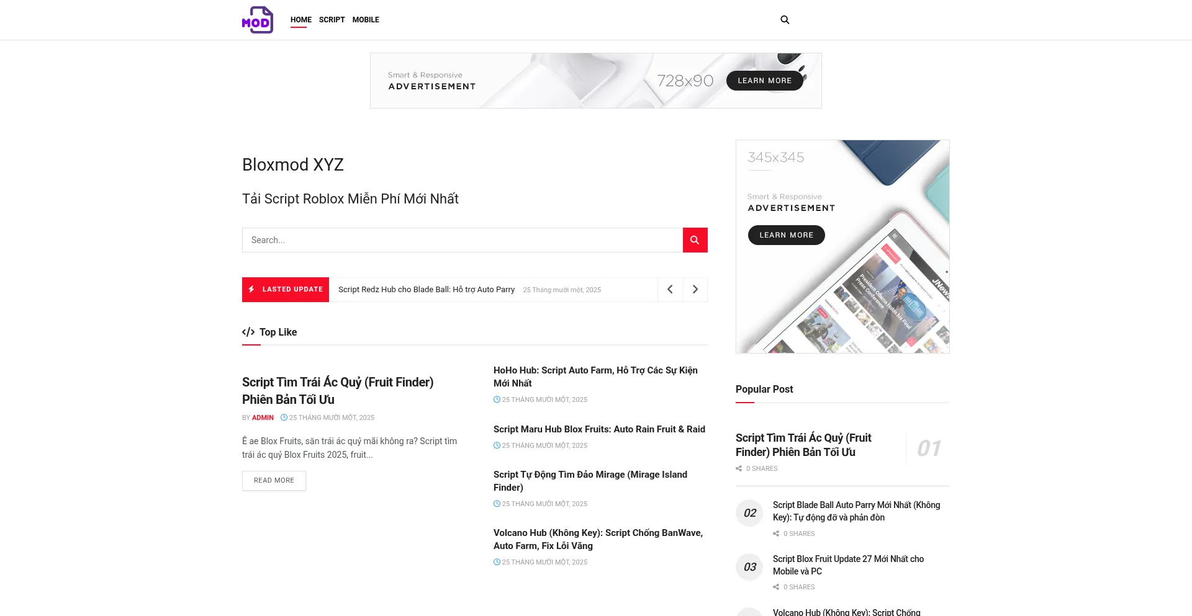This screenshot has width=1192, height=616.
Task: Open the HOME menu item
Action: click(x=301, y=20)
